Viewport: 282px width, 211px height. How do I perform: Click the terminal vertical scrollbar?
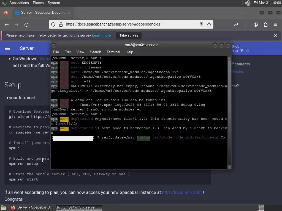click(229, 112)
